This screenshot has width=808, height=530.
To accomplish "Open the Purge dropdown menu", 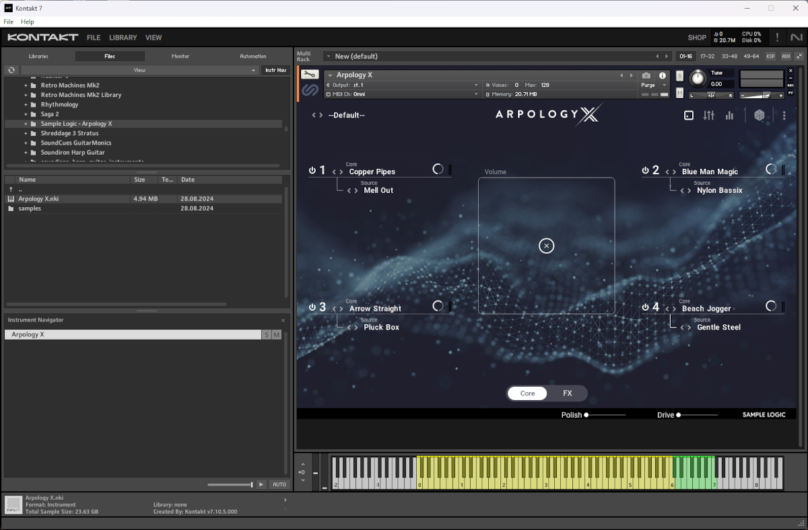I will click(x=653, y=85).
